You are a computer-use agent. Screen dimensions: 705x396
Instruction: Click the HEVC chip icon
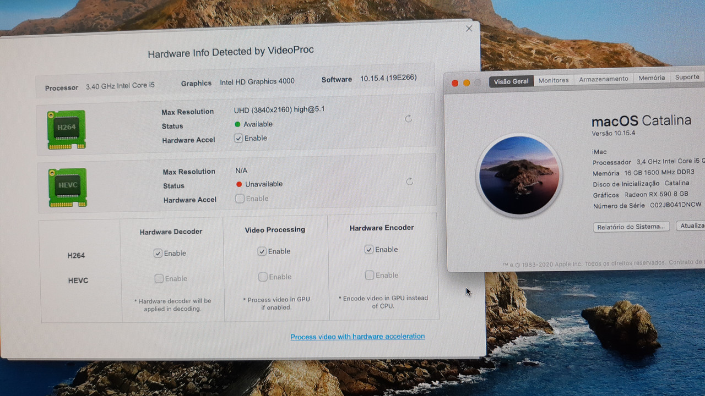coord(68,188)
